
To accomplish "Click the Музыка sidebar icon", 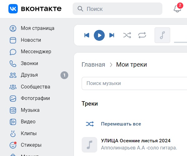I will coord(13,110).
